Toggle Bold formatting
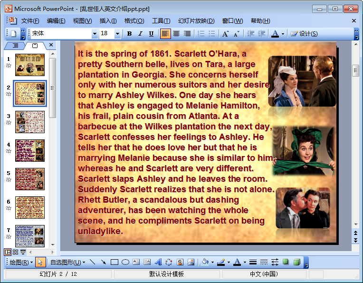 click(129, 34)
